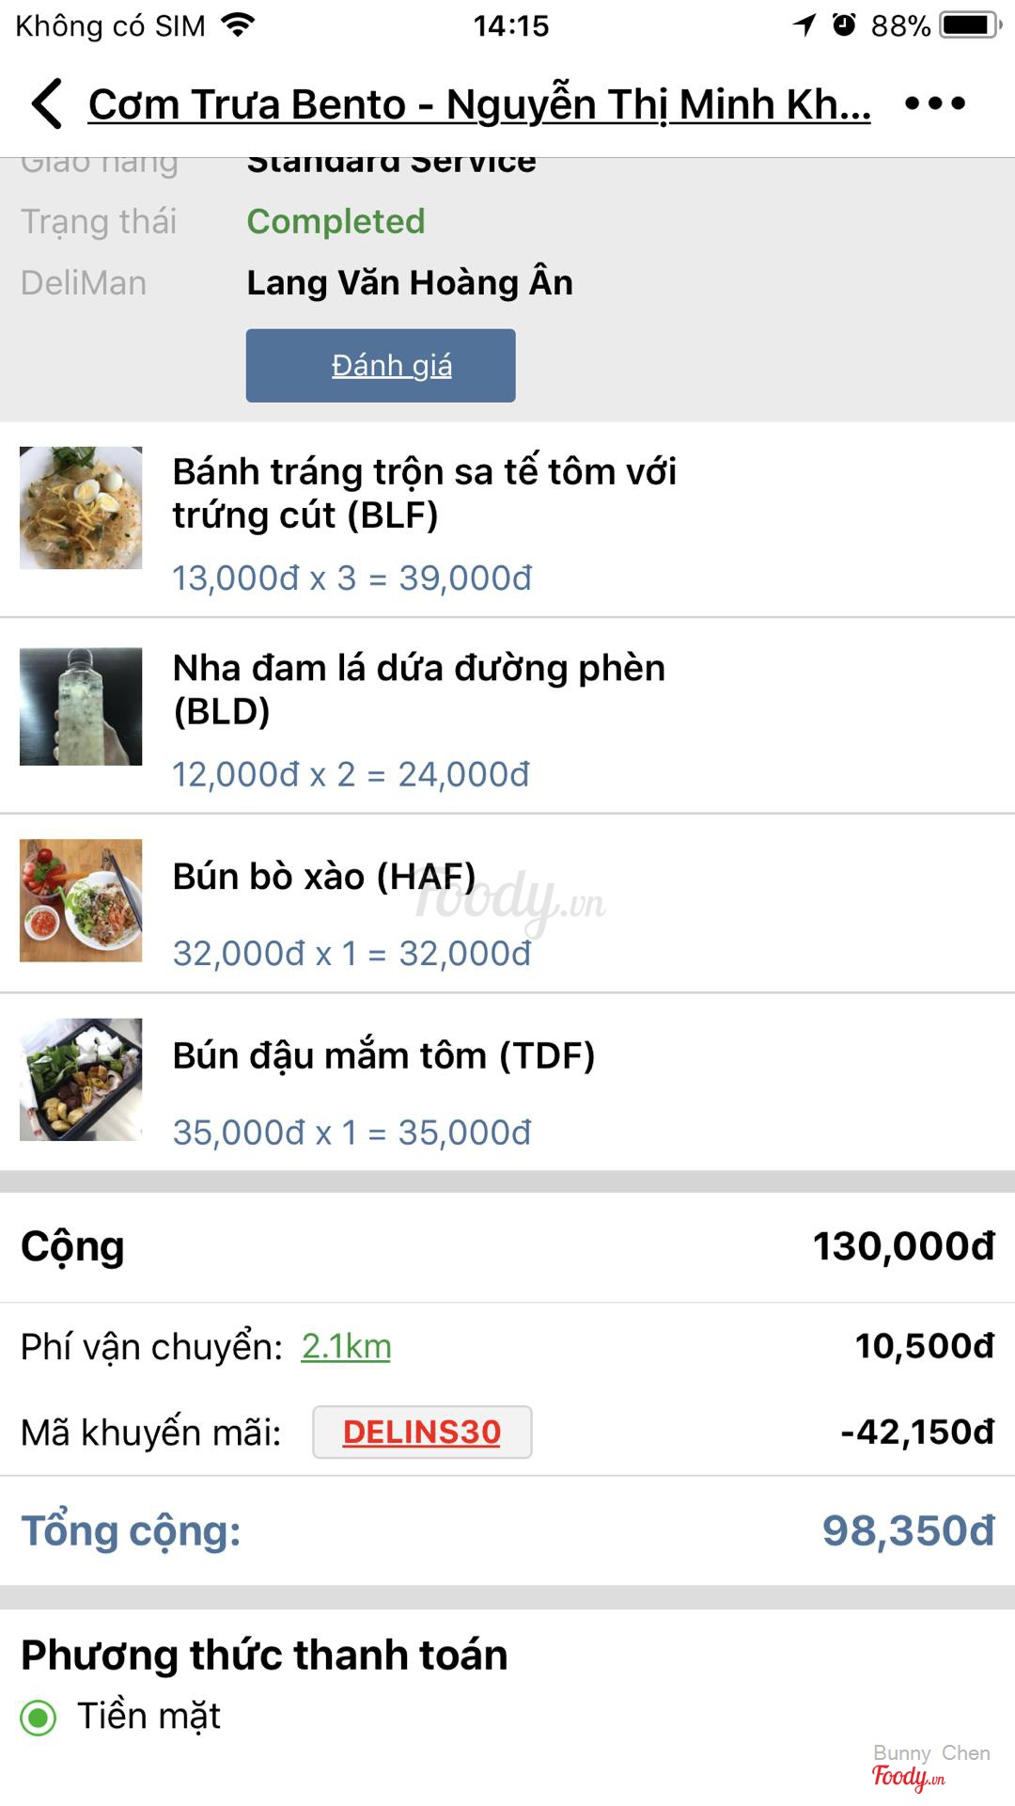Tap the battery icon in status bar
Image resolution: width=1015 pixels, height=1806 pixels.
[x=971, y=25]
